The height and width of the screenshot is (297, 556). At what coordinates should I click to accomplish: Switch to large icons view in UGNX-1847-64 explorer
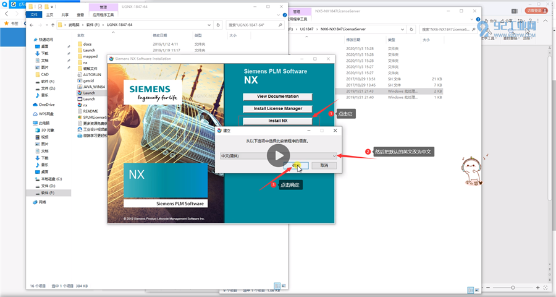tap(284, 286)
